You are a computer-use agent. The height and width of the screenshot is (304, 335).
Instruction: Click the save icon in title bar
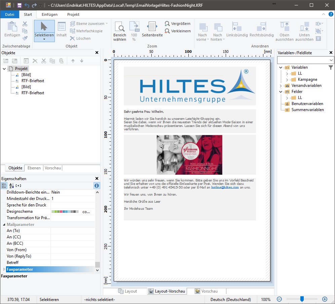20,5
